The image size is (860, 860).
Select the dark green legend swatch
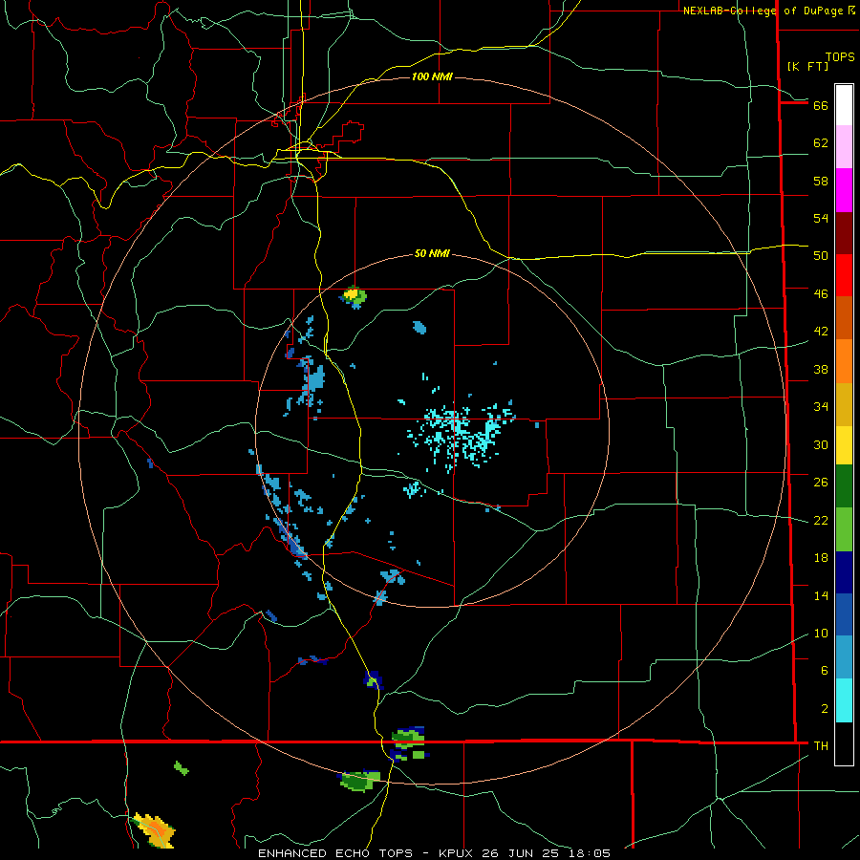pos(844,486)
